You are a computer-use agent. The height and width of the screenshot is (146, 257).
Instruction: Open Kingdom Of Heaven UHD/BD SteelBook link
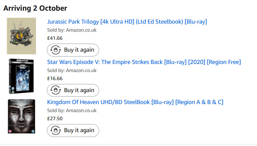click(135, 102)
